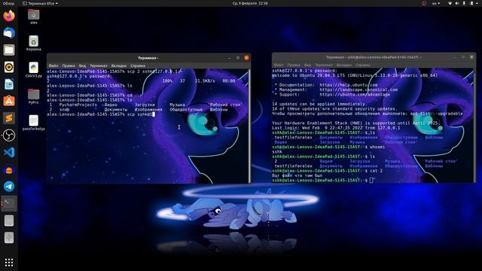Click 'PycharmProjects' in left Terminal listing
This screenshot has width=482, height=271.
tap(78, 105)
